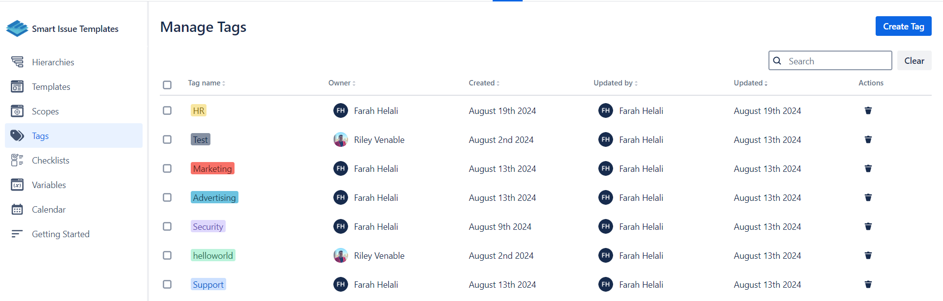
Task: Click the Calendar sidebar icon
Action: coord(17,210)
